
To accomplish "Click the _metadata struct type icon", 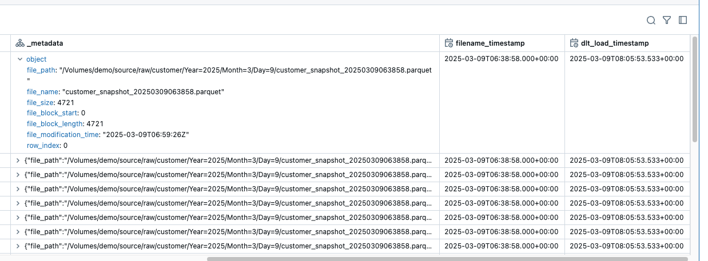I will click(19, 43).
